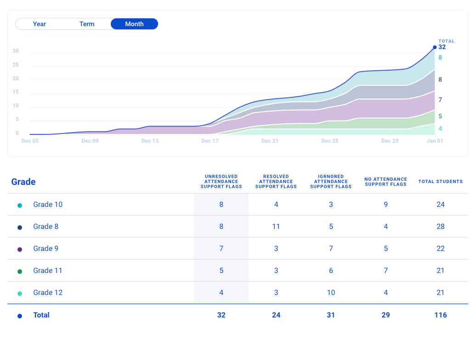Click total unresolved flags 32 in table
This screenshot has height=345, width=476.
[221, 315]
